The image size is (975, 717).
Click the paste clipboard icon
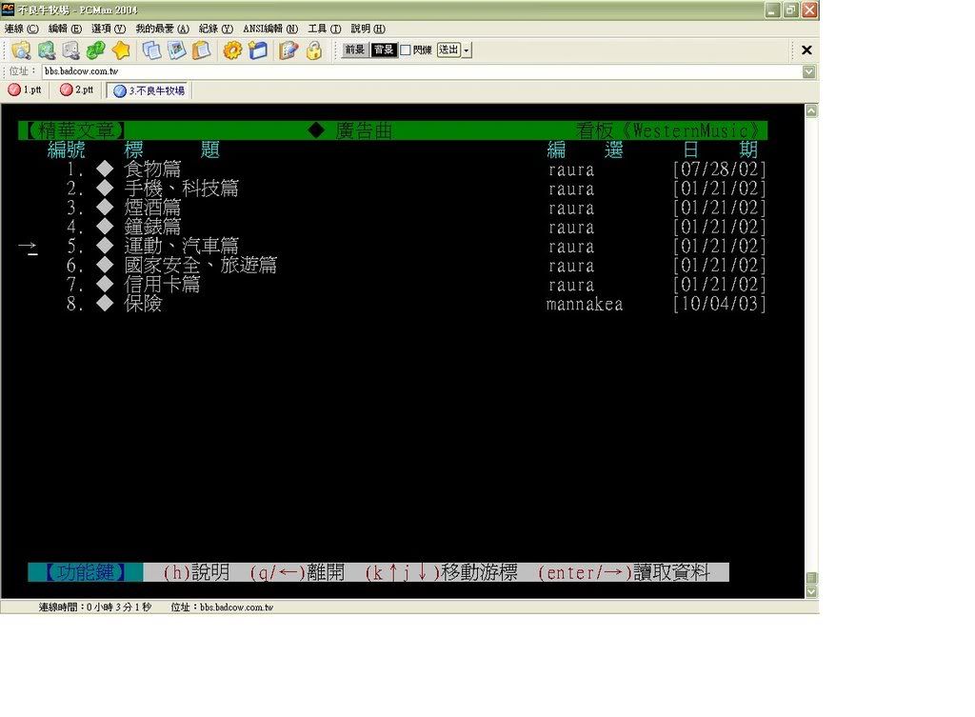click(201, 50)
